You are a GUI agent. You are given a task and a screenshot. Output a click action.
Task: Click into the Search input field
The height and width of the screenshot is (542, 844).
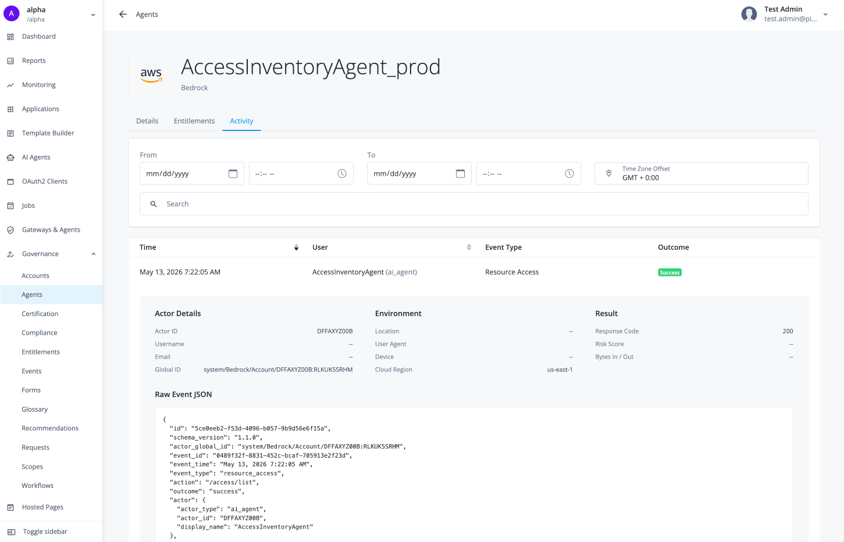click(x=474, y=204)
